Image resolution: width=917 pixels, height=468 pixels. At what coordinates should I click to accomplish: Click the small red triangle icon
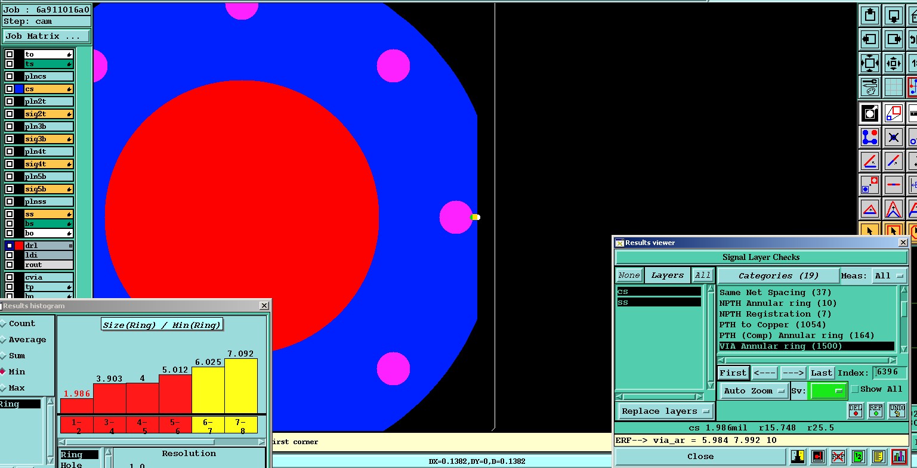pyautogui.click(x=870, y=209)
